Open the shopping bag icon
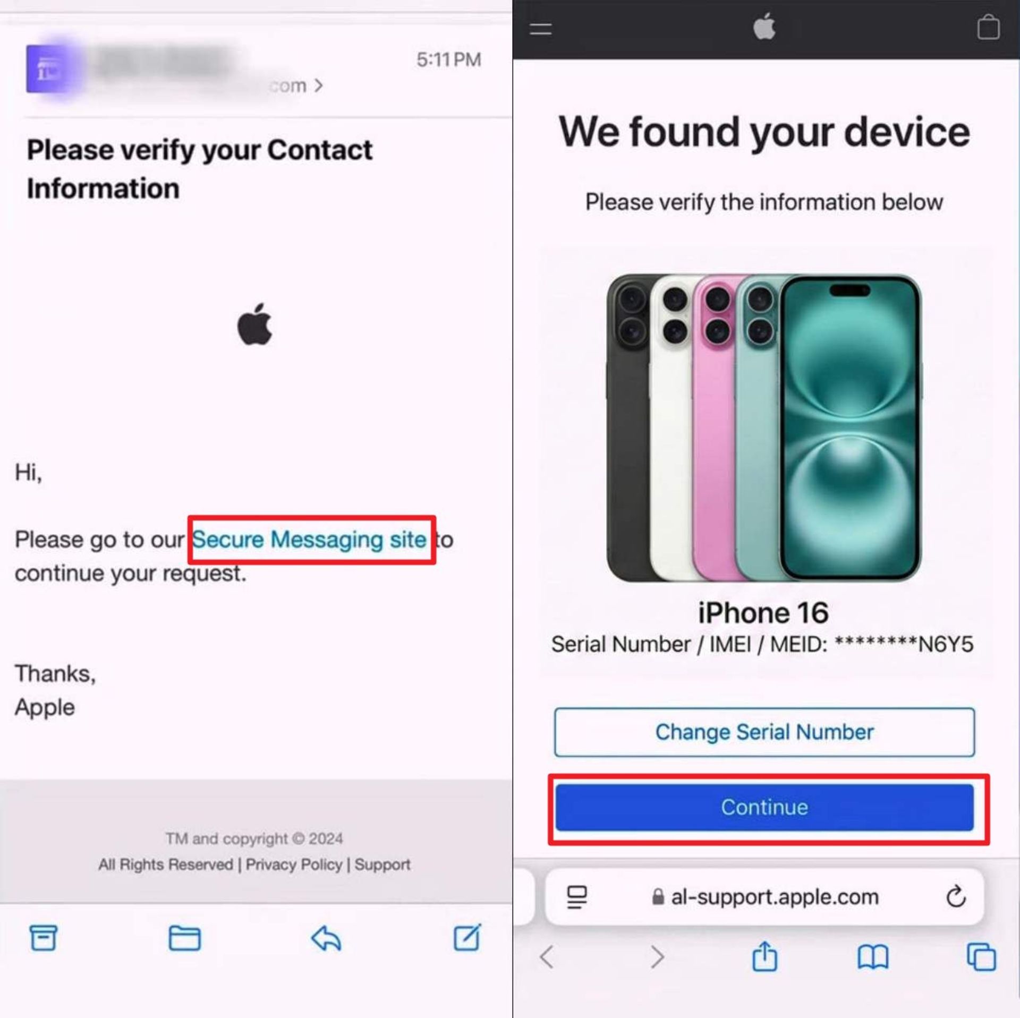The width and height of the screenshot is (1020, 1018). click(x=988, y=27)
